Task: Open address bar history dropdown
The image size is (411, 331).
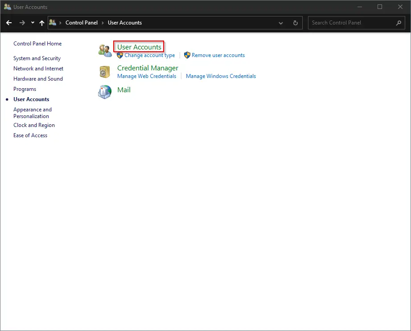Action: (281, 23)
